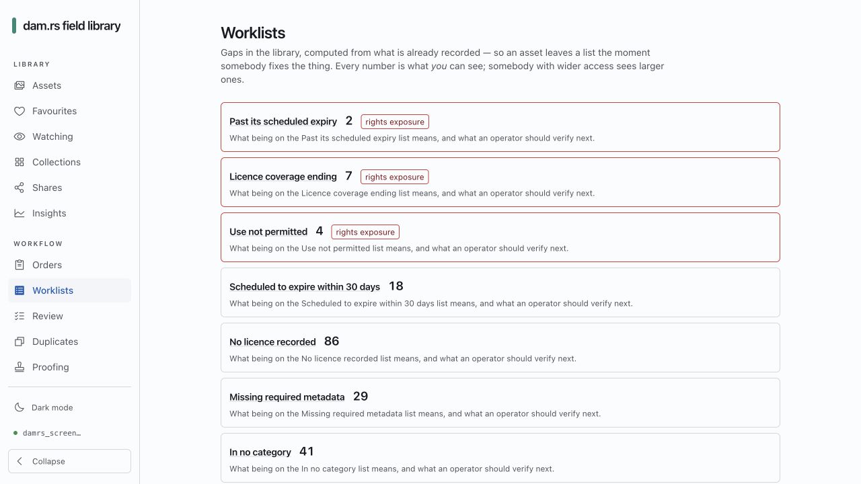Open Assets via its picture icon
861x484 pixels.
click(x=20, y=85)
